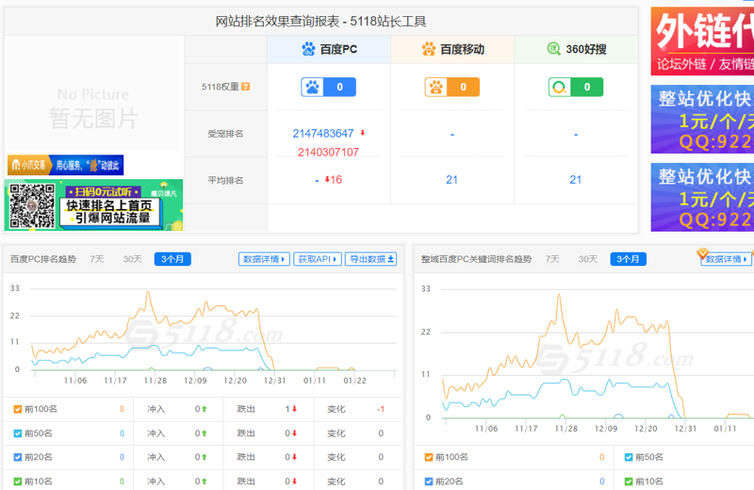Select 30天 tab in 百度PC排名趋势 panel
Image resolution: width=754 pixels, height=490 pixels.
[x=132, y=259]
